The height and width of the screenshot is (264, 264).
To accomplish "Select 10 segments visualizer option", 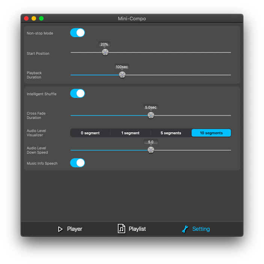I will 211,133.
